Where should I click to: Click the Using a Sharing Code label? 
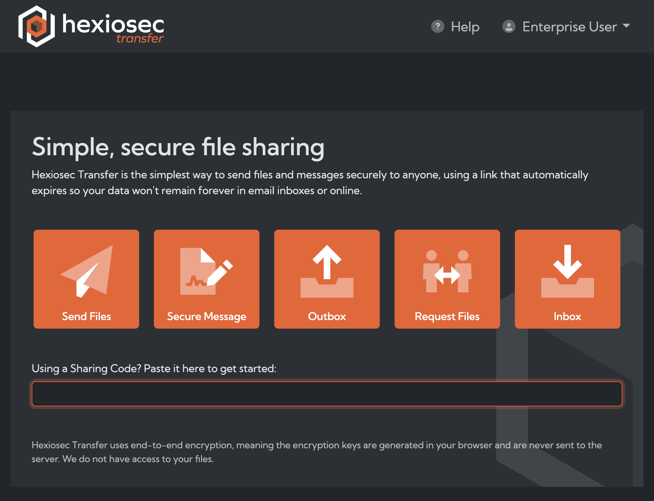[x=154, y=368]
